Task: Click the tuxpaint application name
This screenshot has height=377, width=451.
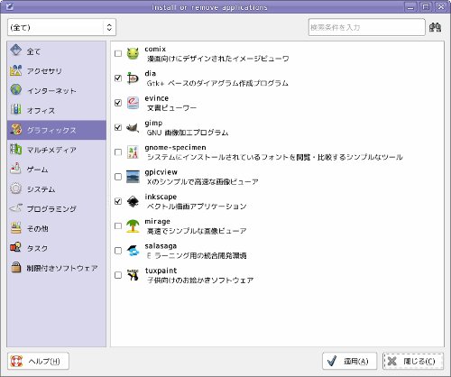Action: (x=161, y=271)
